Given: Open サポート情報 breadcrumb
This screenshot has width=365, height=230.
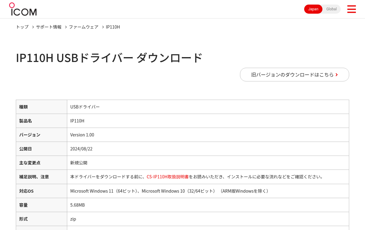Looking at the screenshot, I should click(x=49, y=27).
